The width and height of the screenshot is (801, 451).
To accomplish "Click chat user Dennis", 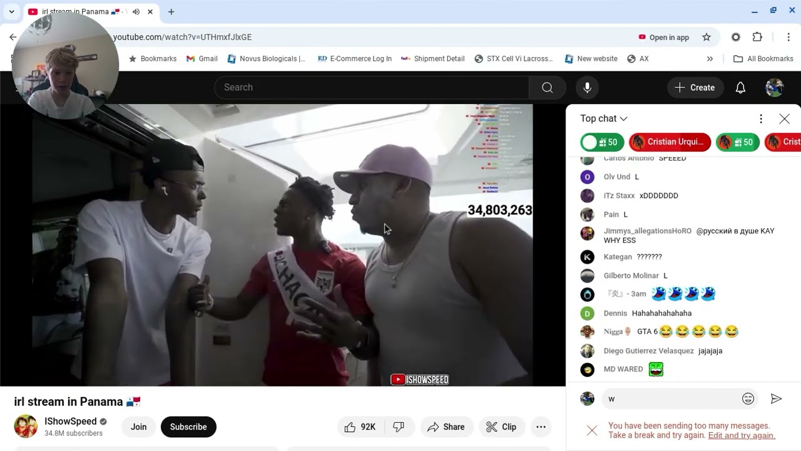I will 615,313.
